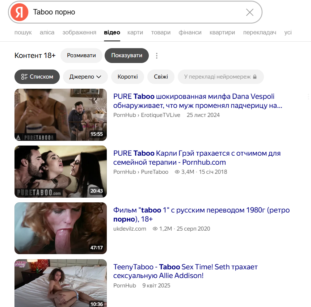Open the three-dot menu beside Показувати

157,56
